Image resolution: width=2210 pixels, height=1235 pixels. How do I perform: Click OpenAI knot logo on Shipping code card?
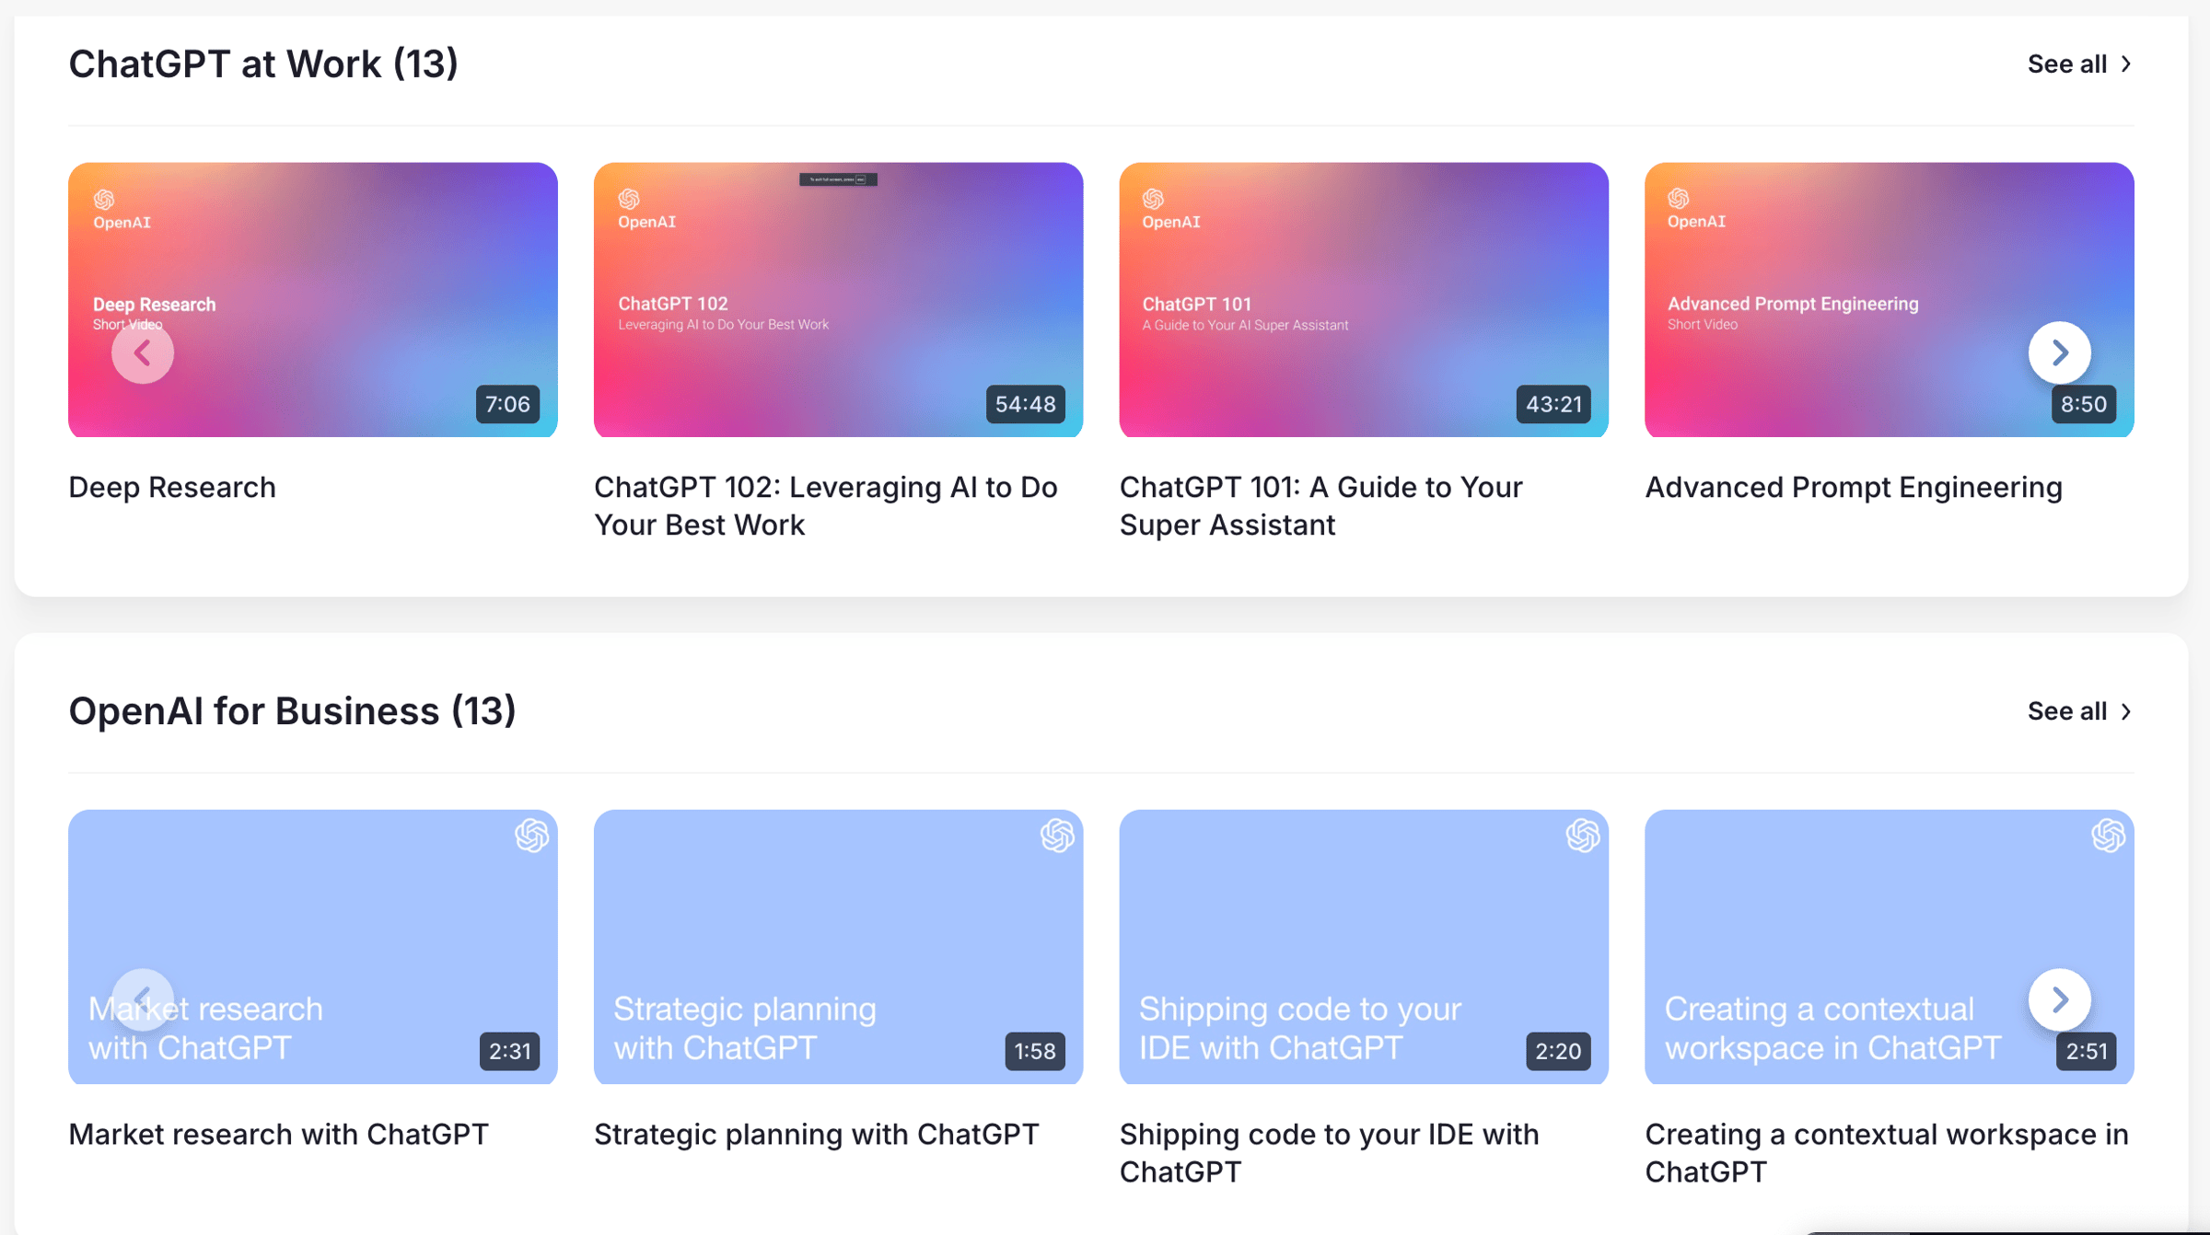click(x=1583, y=836)
